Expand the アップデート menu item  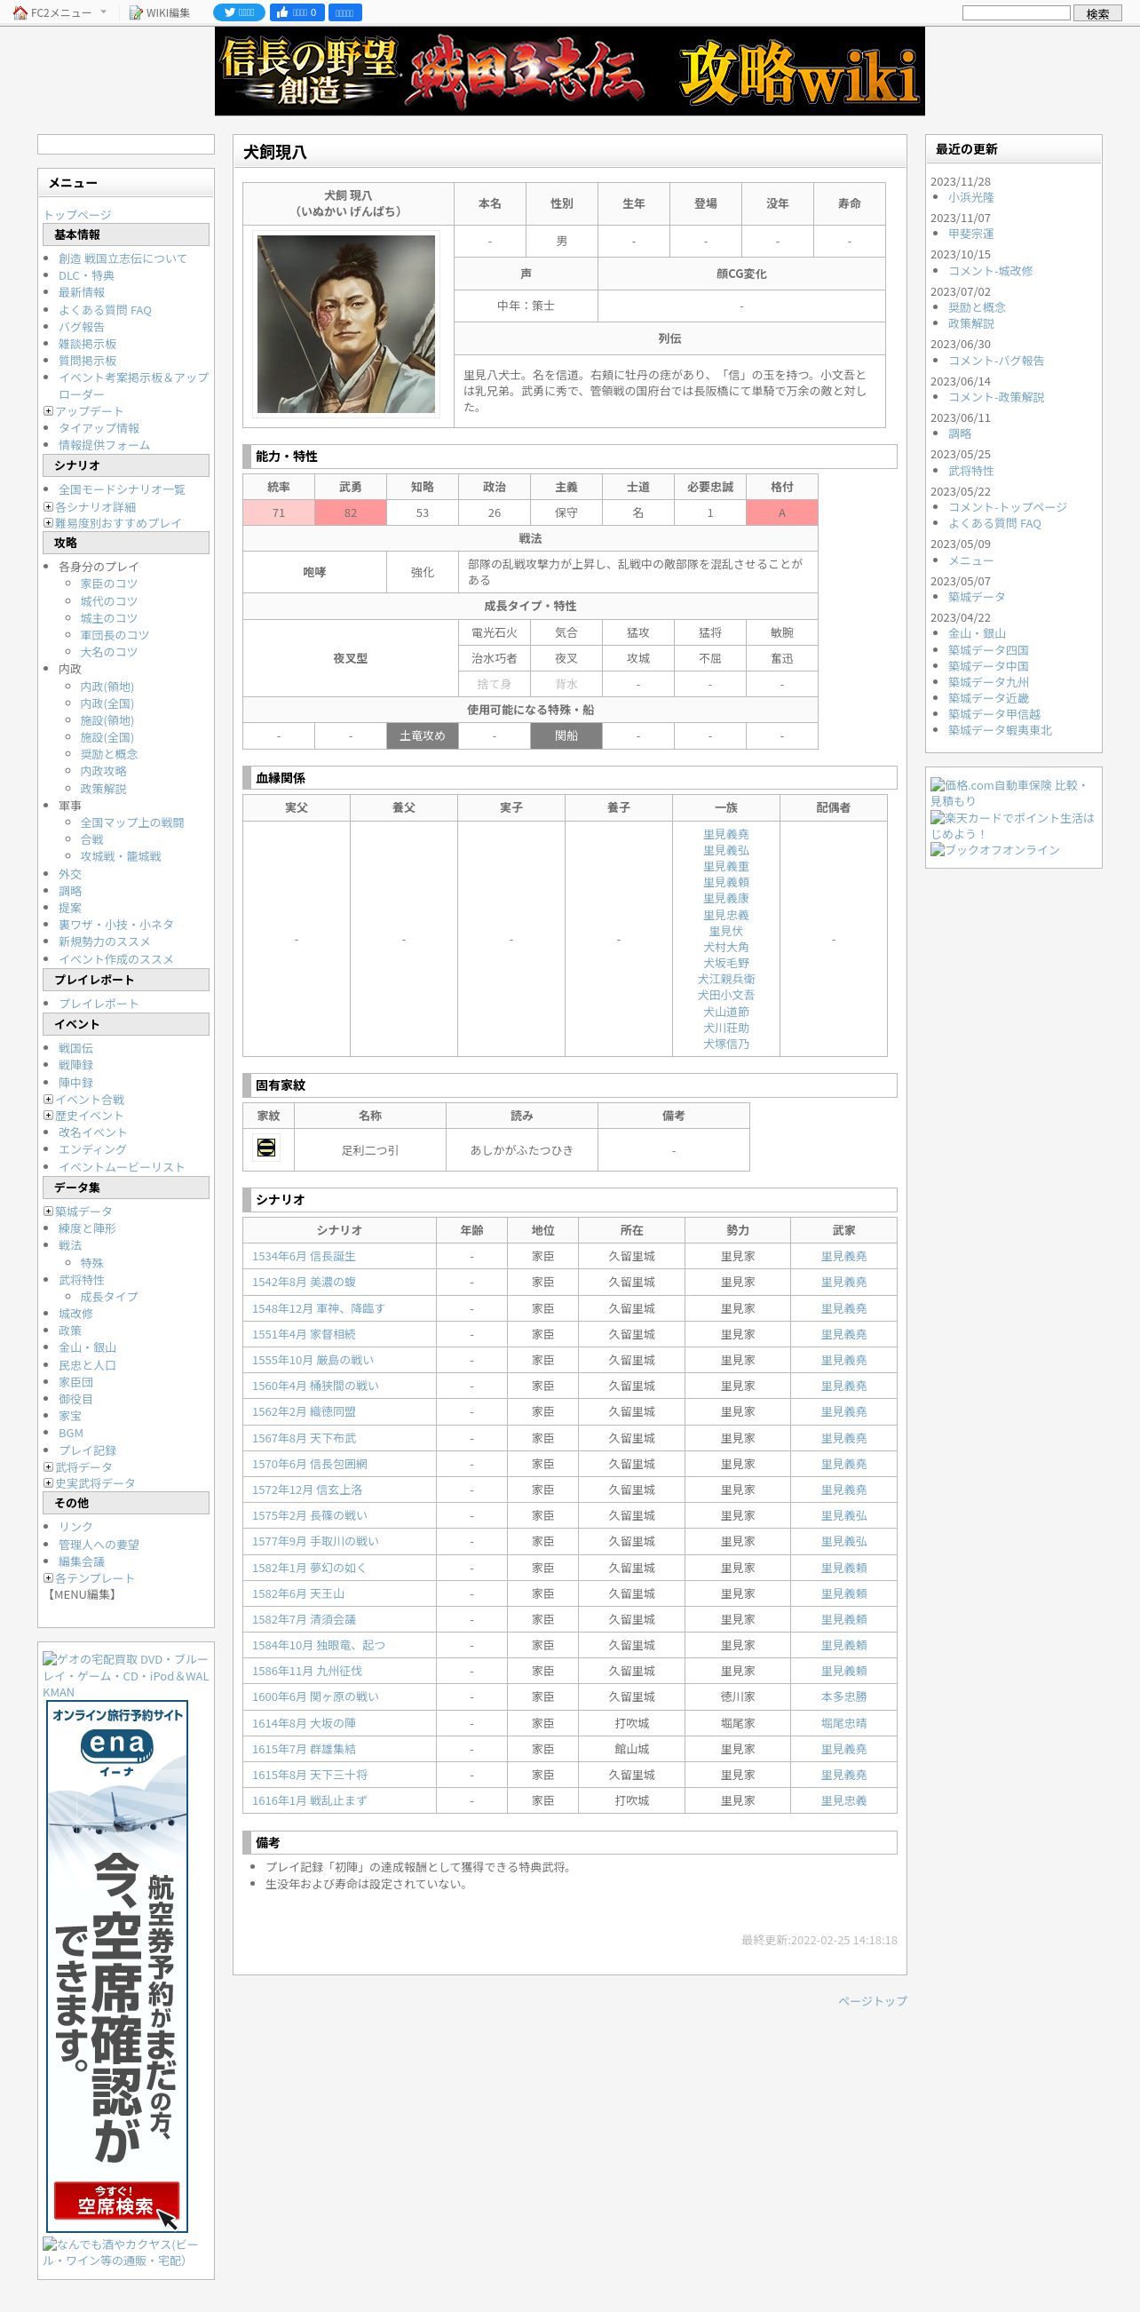pyautogui.click(x=49, y=411)
